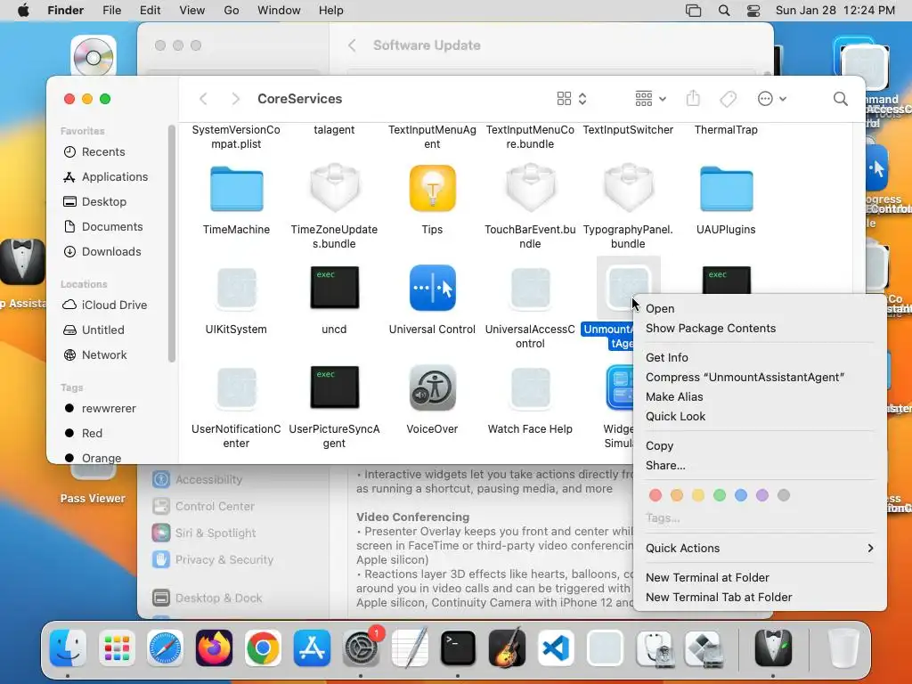Open the Go menu in menu bar
The width and height of the screenshot is (912, 684).
[x=231, y=11]
